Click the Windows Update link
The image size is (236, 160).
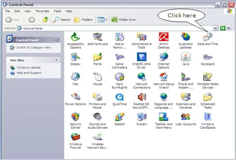click(29, 67)
